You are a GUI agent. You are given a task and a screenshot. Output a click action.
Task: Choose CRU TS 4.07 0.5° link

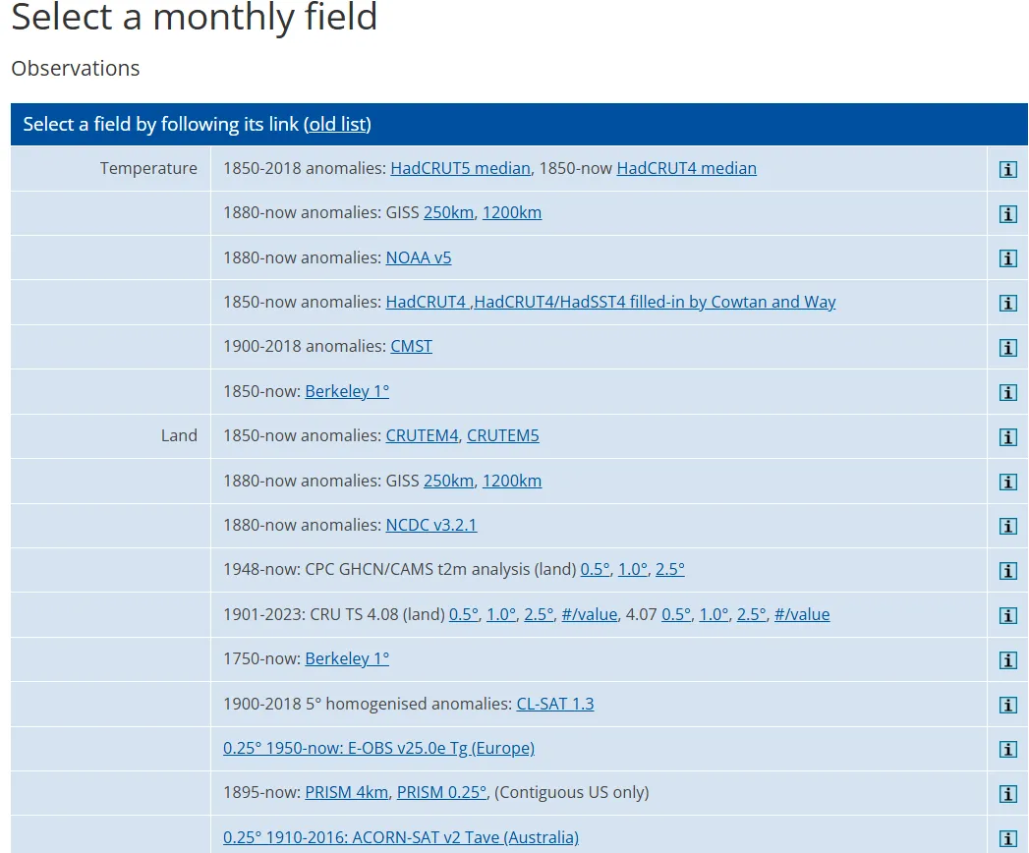tap(676, 615)
